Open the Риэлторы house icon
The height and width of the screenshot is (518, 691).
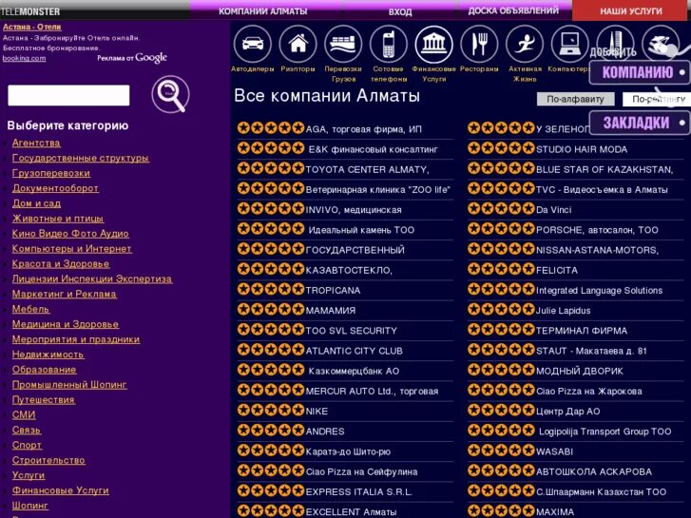coord(298,44)
